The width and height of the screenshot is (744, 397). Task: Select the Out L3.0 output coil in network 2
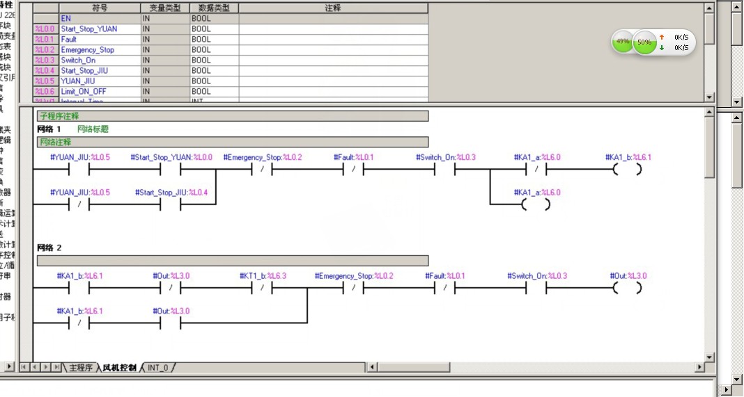pos(628,288)
